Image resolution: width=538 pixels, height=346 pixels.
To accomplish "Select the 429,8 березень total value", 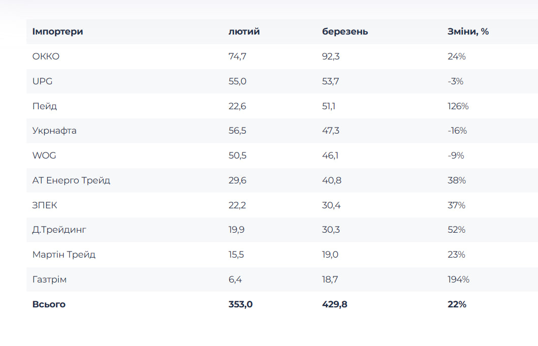I will [x=335, y=304].
